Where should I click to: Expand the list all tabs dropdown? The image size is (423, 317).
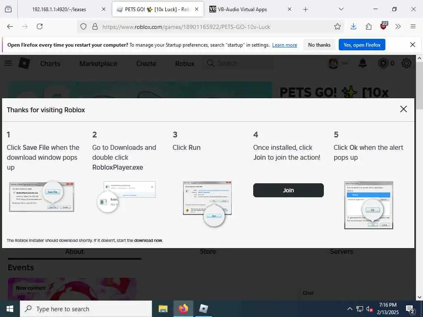point(341,9)
